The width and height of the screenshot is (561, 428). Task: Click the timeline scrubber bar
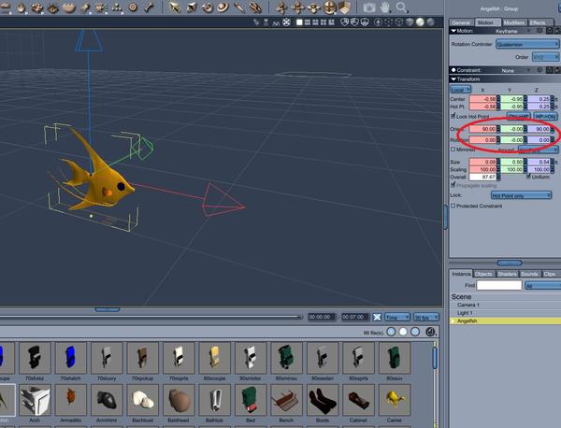click(x=151, y=317)
